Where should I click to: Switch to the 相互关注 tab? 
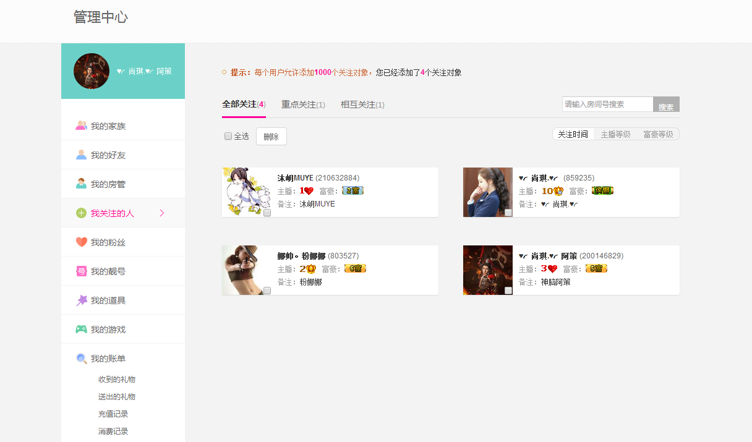point(362,104)
